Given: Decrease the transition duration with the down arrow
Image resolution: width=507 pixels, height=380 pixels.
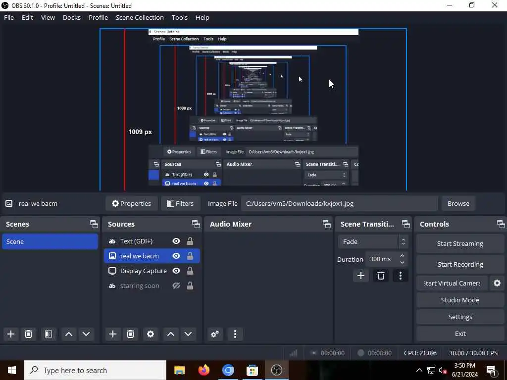Looking at the screenshot, I should pyautogui.click(x=402, y=262).
